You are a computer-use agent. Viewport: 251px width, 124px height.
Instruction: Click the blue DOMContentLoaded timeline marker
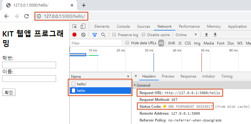pyautogui.click(x=154, y=62)
